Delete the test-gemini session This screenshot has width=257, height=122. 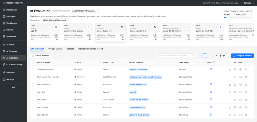(x=246, y=115)
